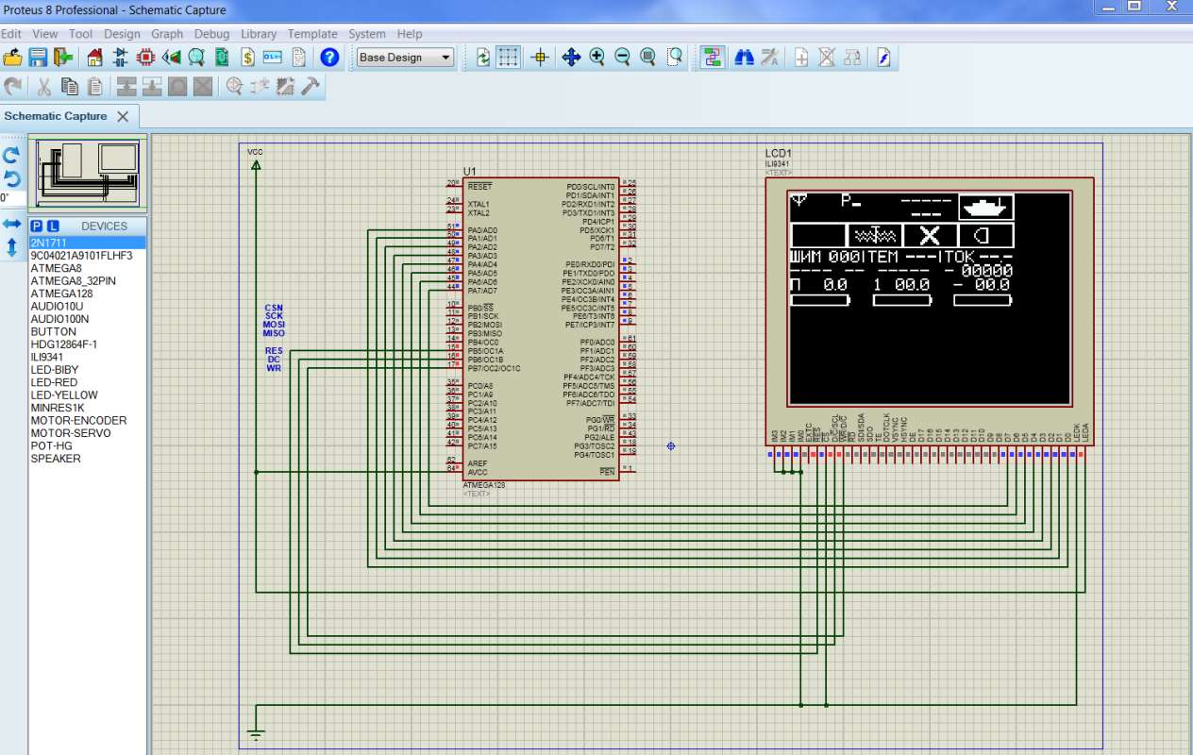Copy the selection to clipboard
This screenshot has width=1193, height=755.
click(69, 87)
